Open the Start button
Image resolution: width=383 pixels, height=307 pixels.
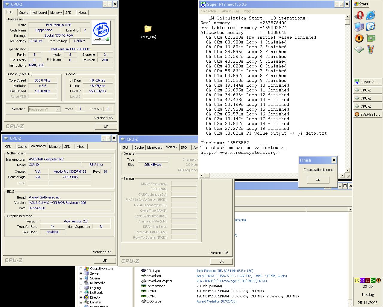click(361, 4)
